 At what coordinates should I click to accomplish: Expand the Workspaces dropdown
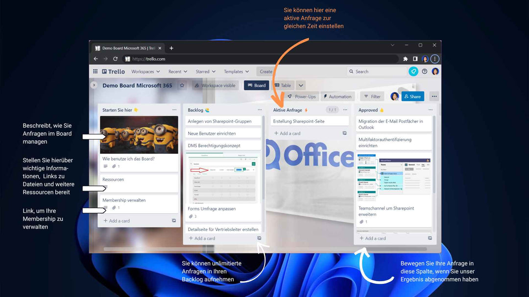coord(145,71)
